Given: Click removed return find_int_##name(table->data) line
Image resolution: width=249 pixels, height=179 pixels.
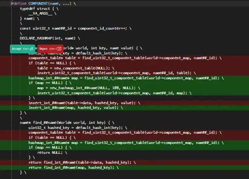Looking at the screenshot, I should pos(81,162).
